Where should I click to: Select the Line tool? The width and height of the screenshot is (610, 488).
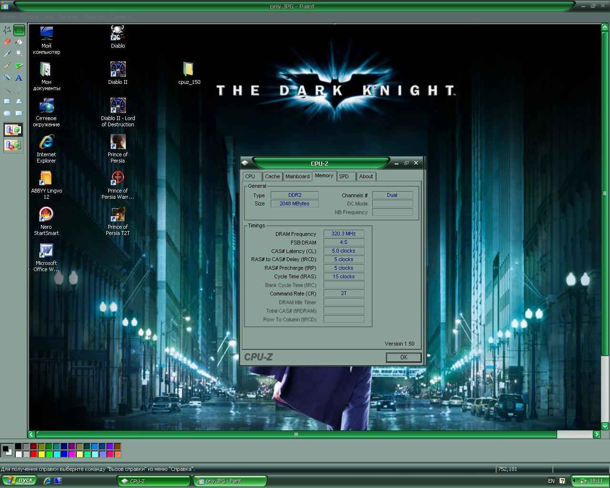7,90
